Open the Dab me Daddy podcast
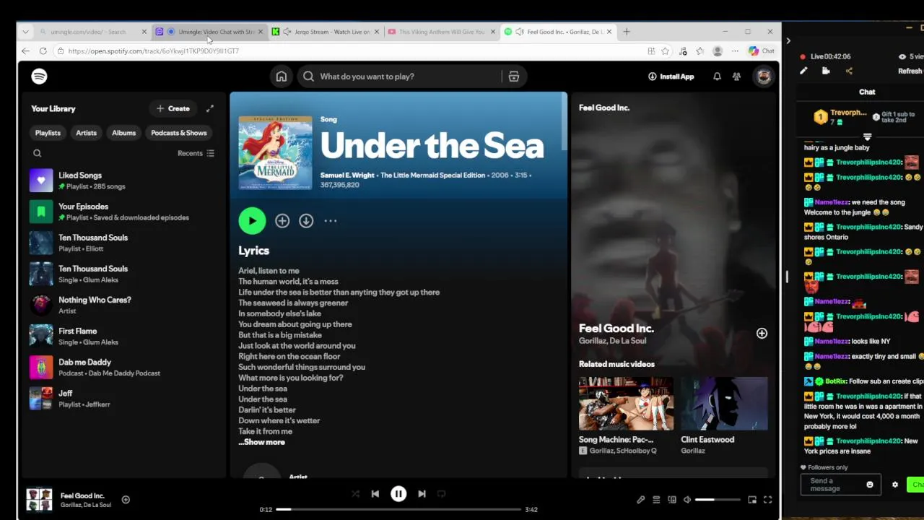 tap(123, 367)
